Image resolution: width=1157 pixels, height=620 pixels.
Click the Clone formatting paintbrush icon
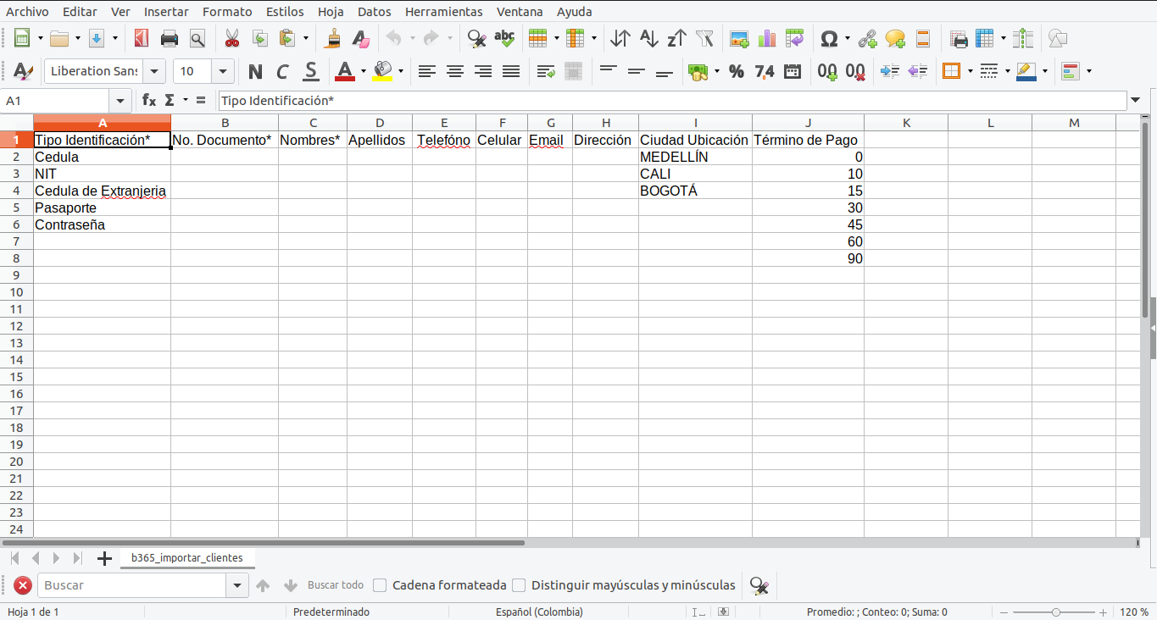click(x=333, y=38)
